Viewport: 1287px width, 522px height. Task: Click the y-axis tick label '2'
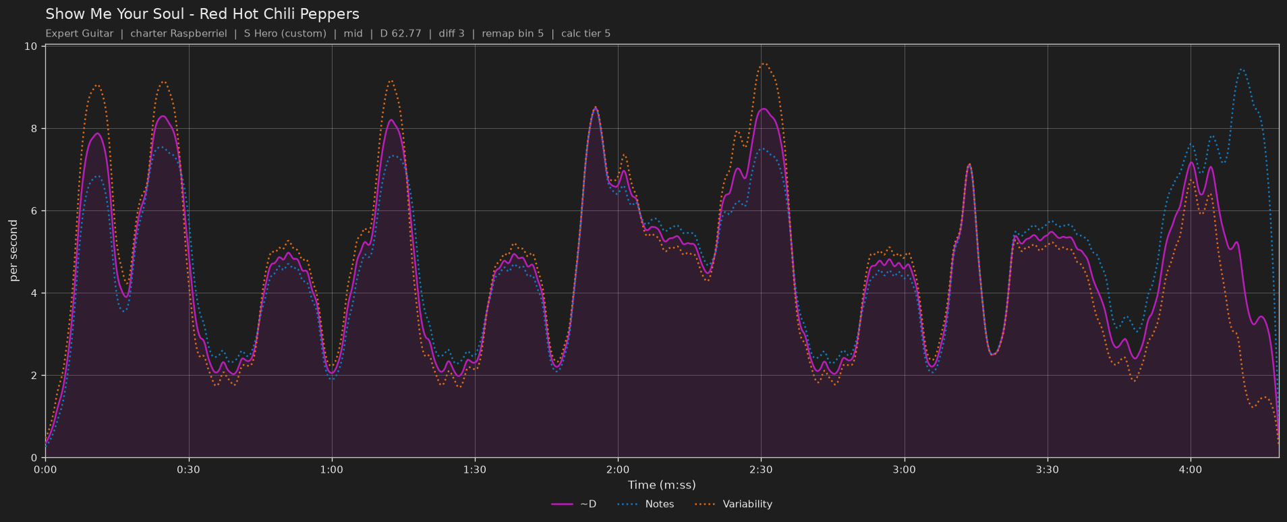click(34, 376)
